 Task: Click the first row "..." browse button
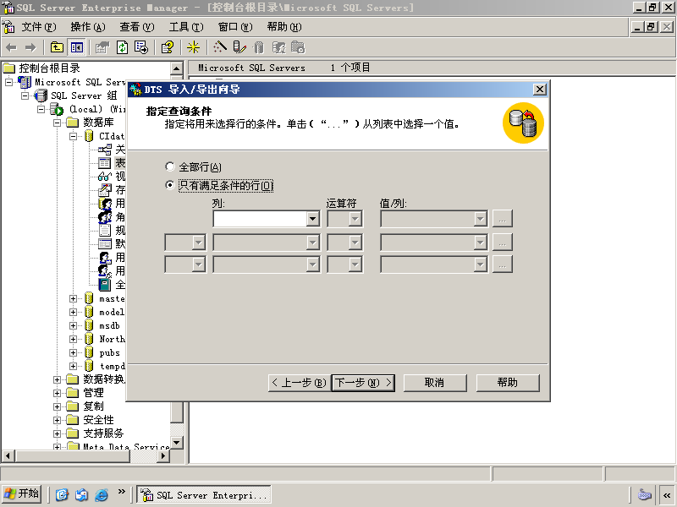click(x=502, y=219)
